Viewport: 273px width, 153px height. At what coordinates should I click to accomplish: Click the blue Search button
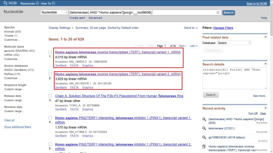click(228, 12)
